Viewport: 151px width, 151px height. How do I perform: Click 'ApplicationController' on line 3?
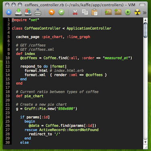coord(89,28)
